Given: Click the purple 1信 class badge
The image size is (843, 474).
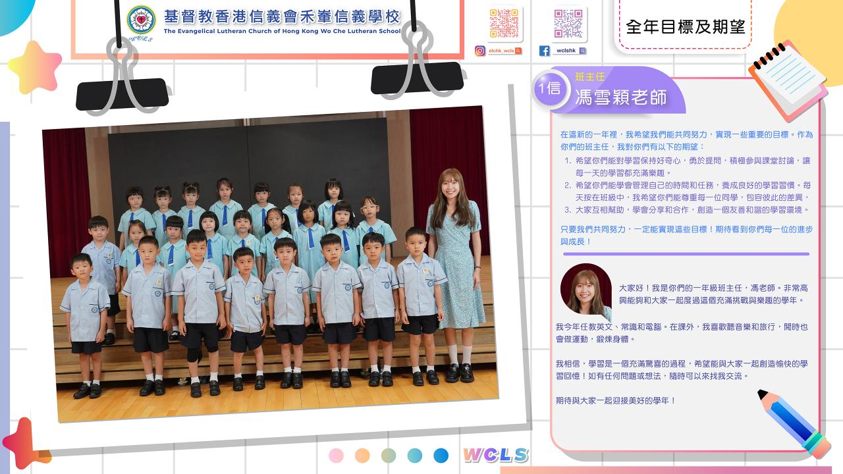Looking at the screenshot, I should click(549, 88).
